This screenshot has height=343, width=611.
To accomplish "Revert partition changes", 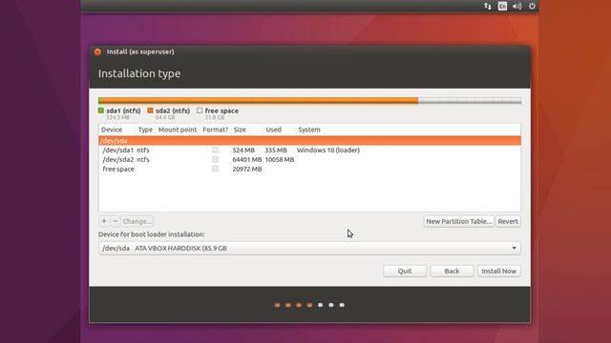I will click(x=508, y=221).
